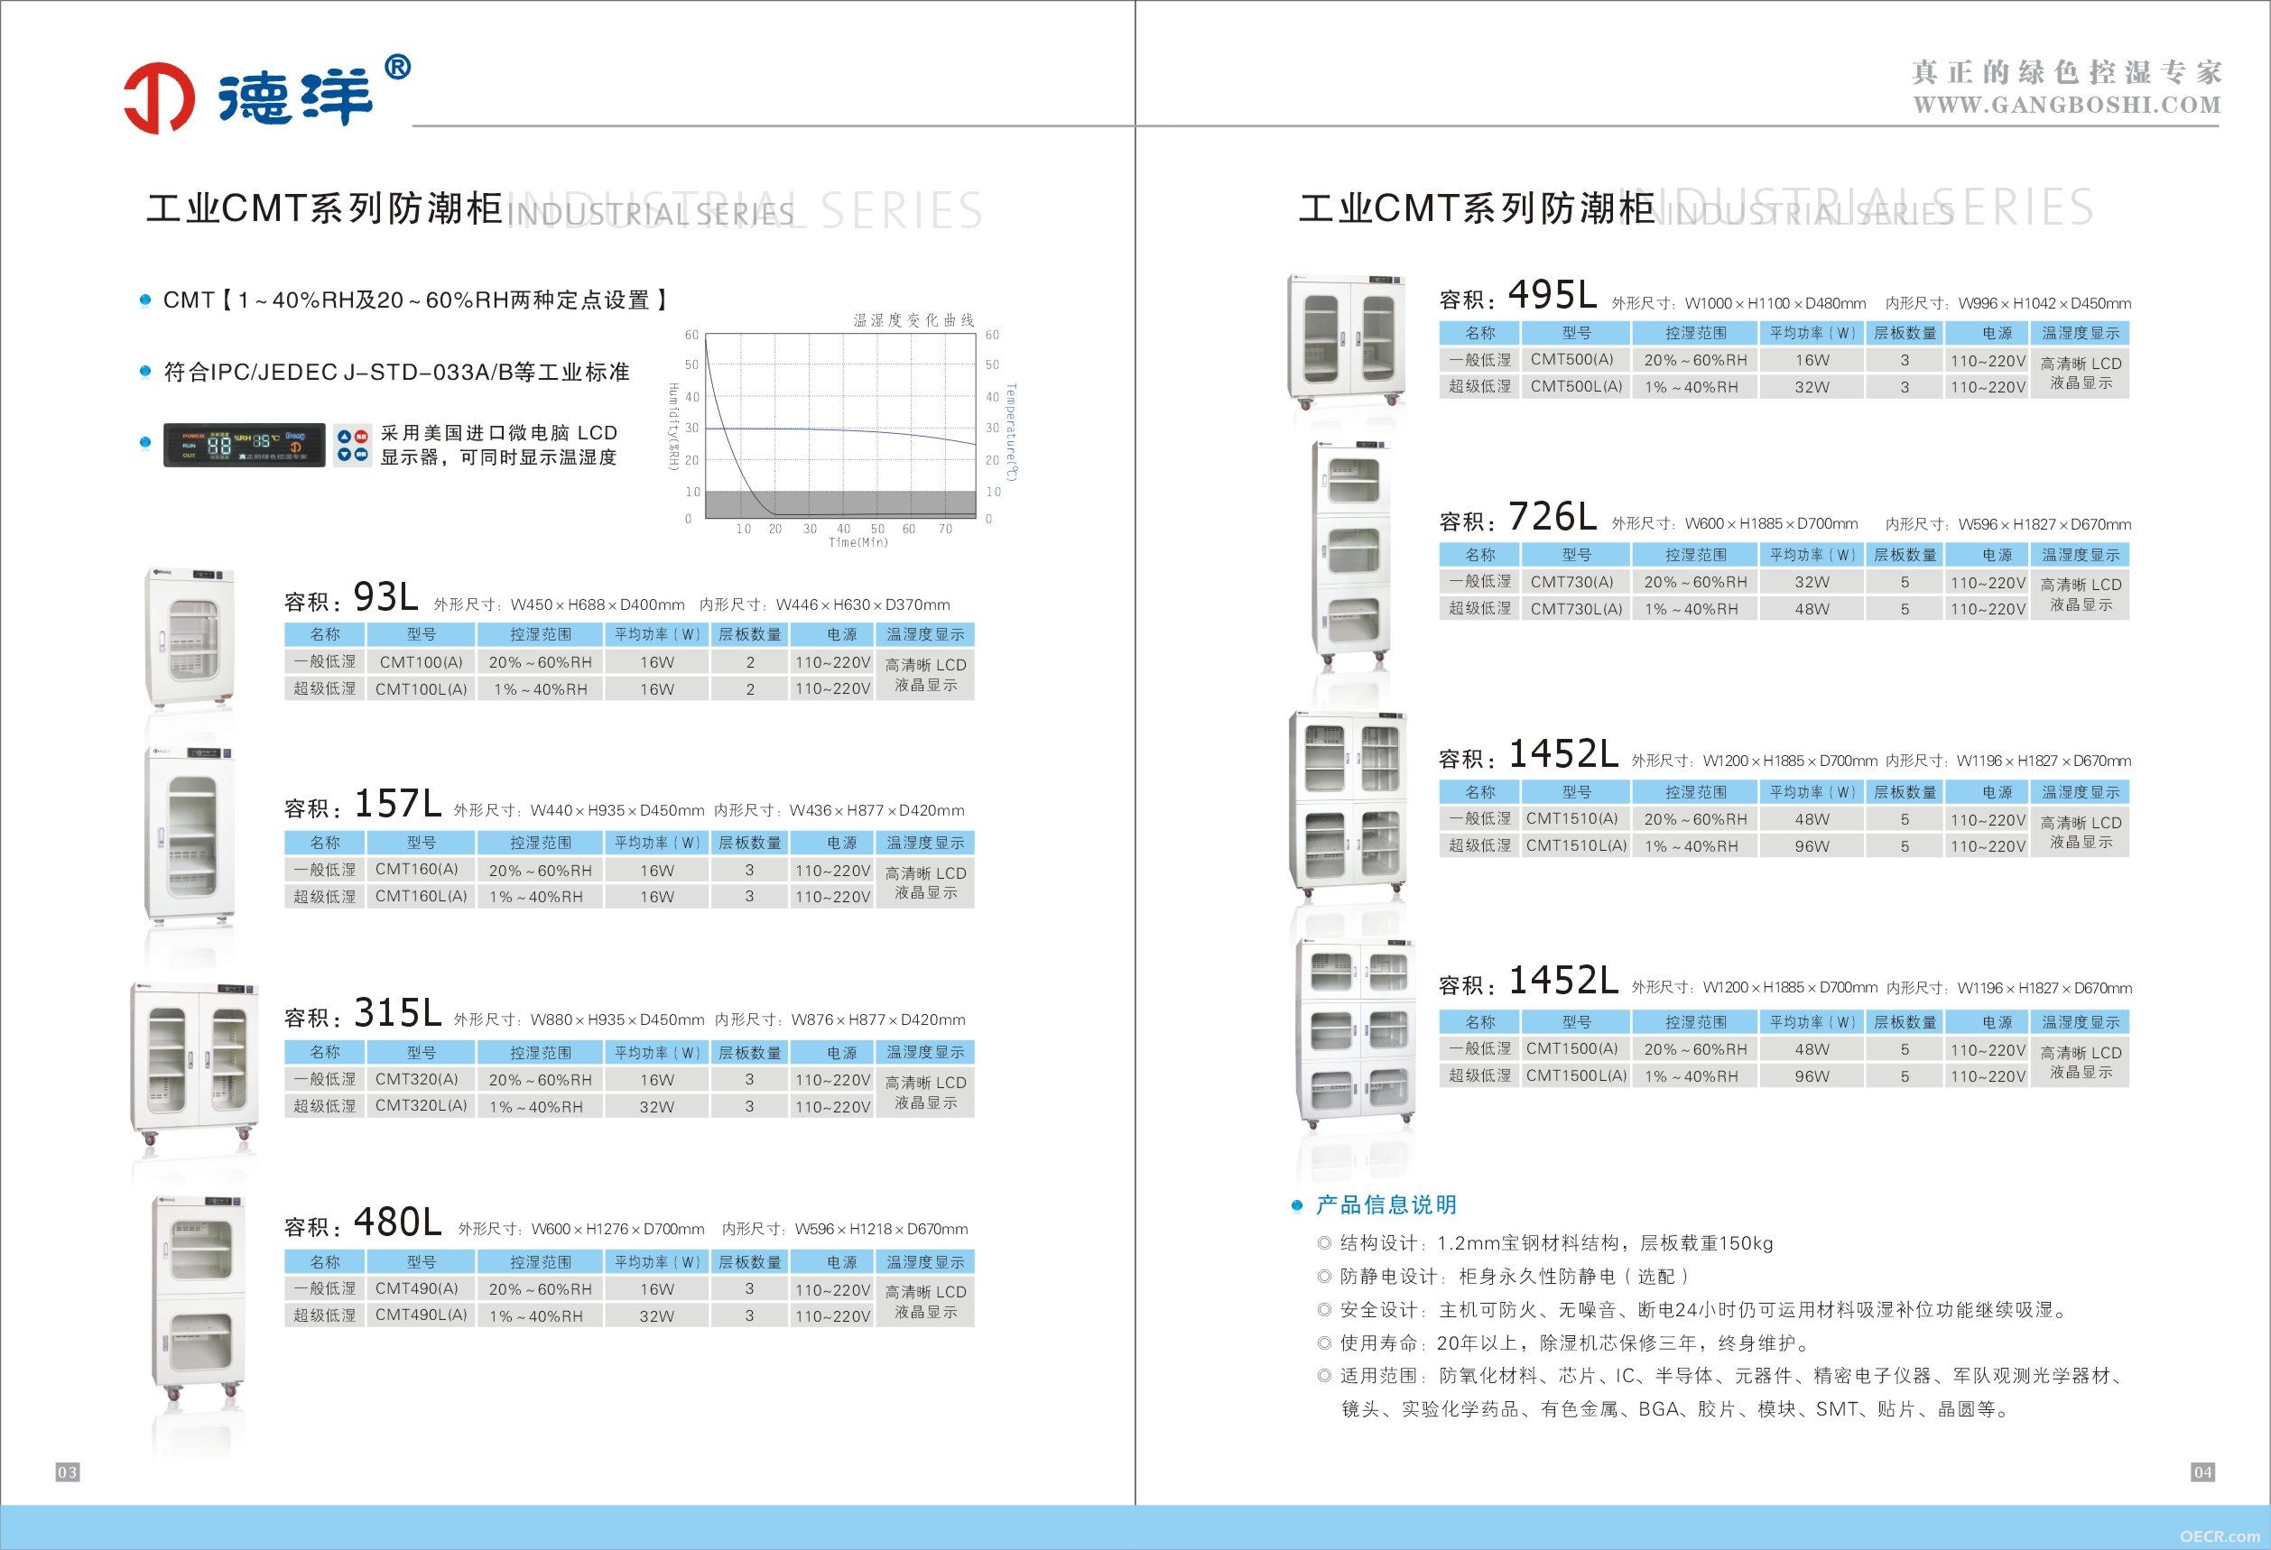Click the 容积 315L capacity heading
This screenshot has width=2271, height=1550.
(x=364, y=1014)
